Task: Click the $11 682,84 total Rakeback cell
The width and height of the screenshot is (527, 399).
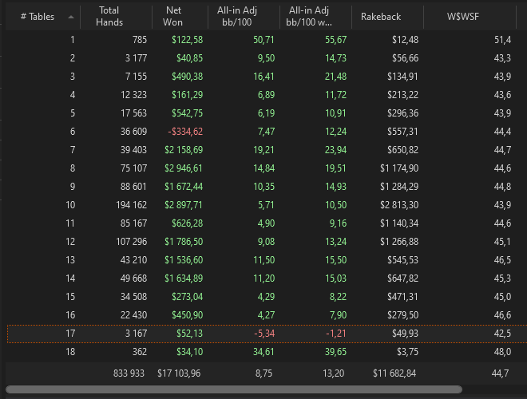Action: point(395,373)
